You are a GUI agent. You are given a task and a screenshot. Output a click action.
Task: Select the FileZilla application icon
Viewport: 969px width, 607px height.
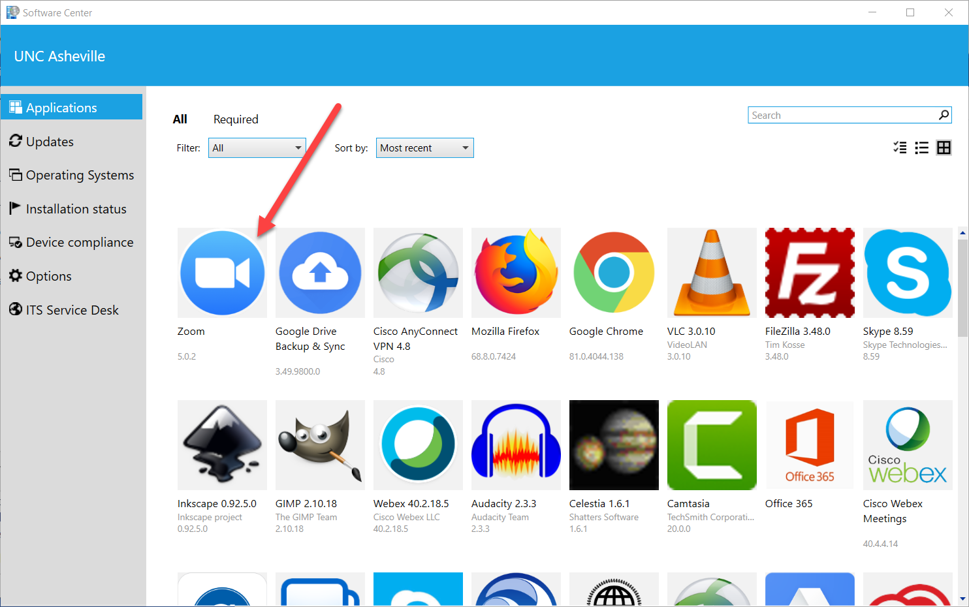click(x=810, y=273)
